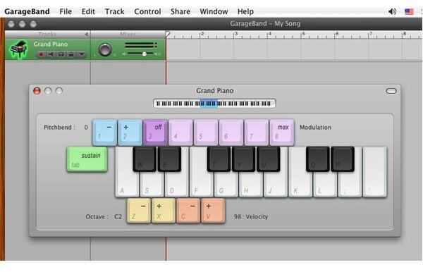The height and width of the screenshot is (272, 423).
Task: Open the Edit menu
Action: 88,11
